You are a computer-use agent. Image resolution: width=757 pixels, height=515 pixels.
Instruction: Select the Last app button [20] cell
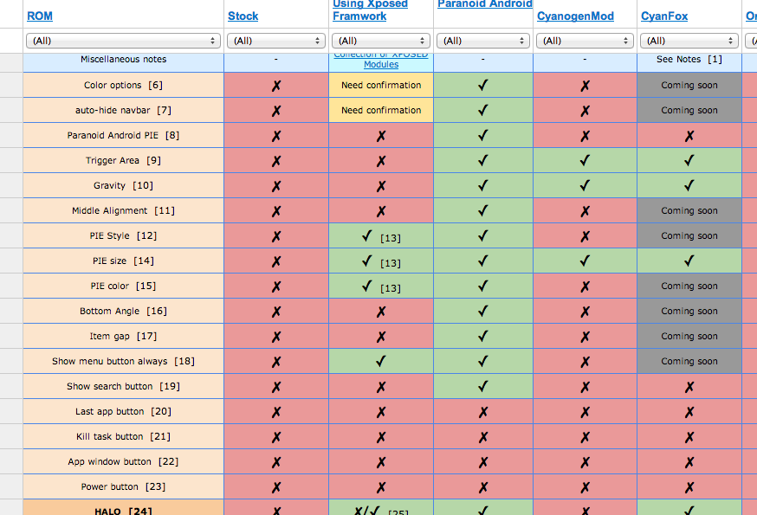pos(123,411)
